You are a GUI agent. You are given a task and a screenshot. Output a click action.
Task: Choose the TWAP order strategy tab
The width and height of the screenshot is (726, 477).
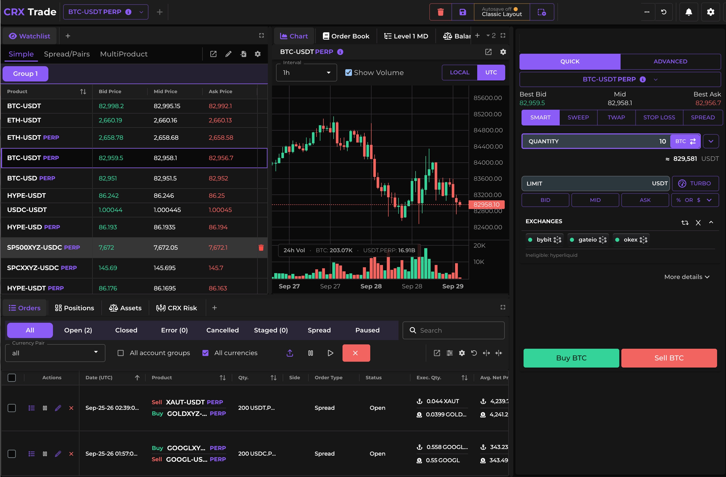click(616, 117)
